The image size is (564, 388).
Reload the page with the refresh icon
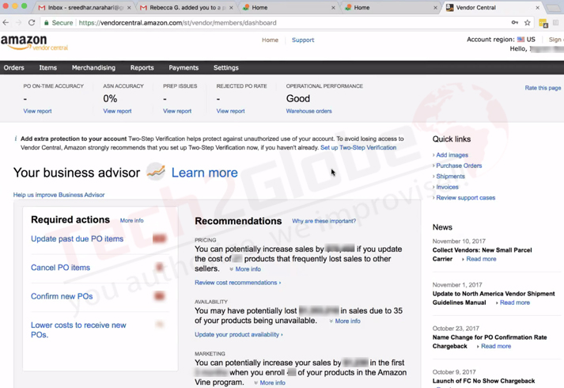point(32,23)
